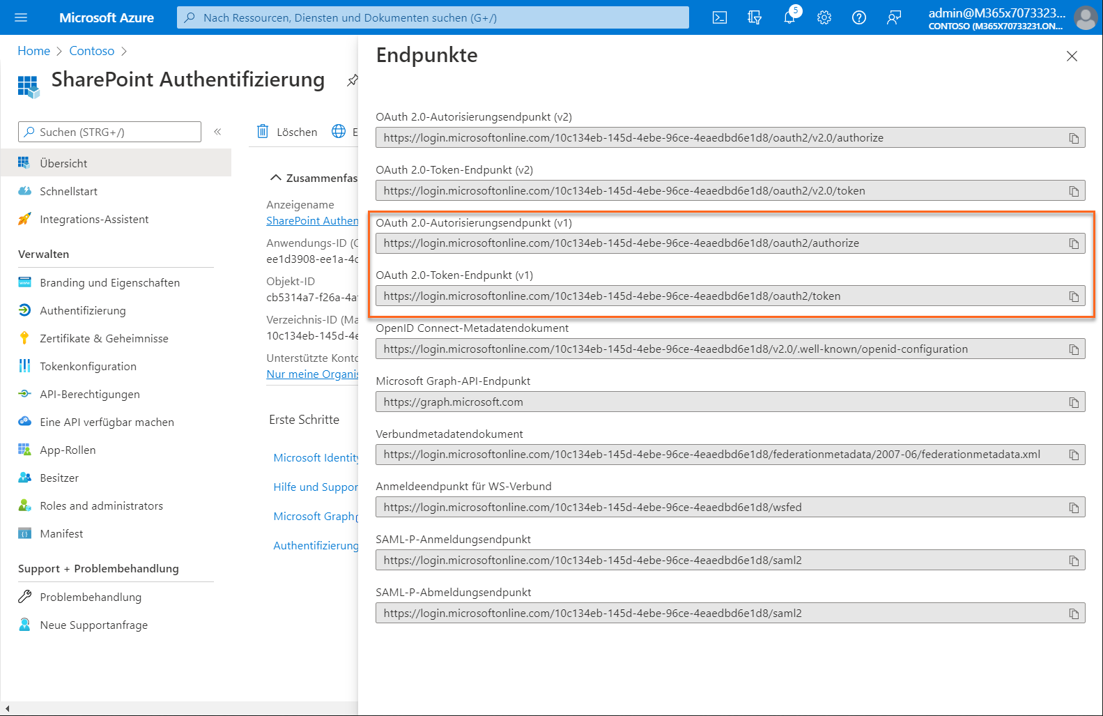Collapse the left navigation with double chevron

coord(217,132)
